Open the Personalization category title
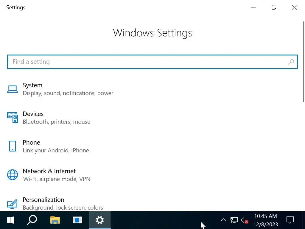 43,199
